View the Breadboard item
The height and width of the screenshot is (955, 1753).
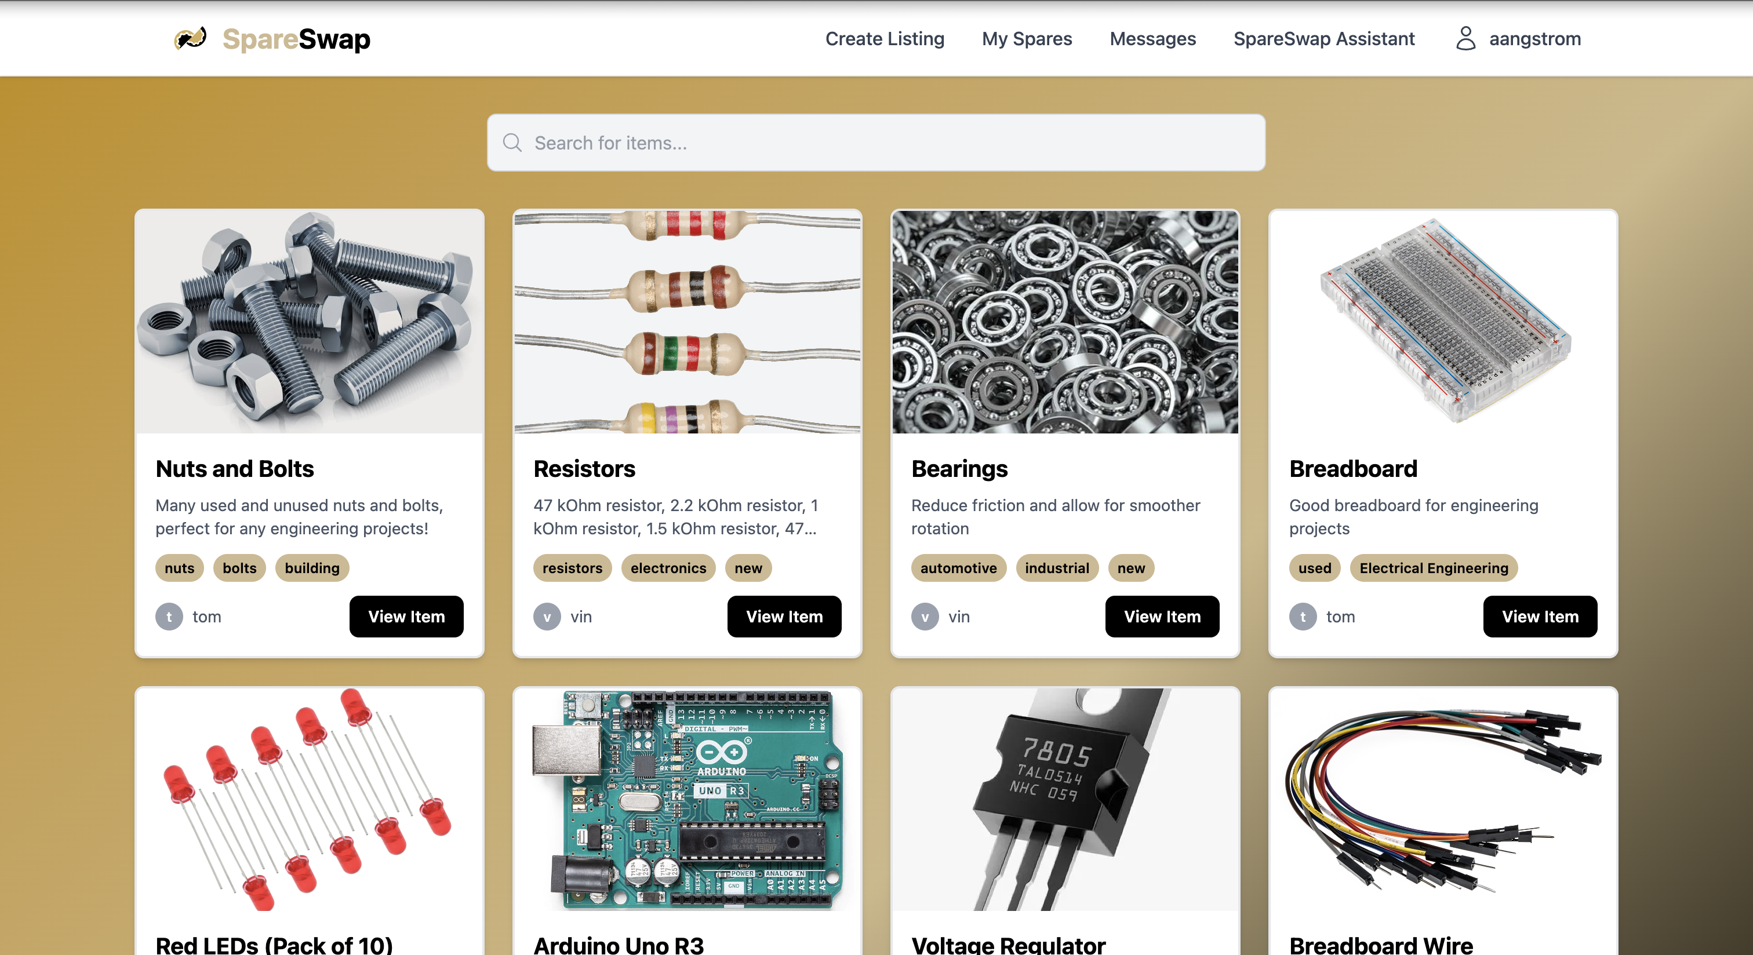[1540, 616]
